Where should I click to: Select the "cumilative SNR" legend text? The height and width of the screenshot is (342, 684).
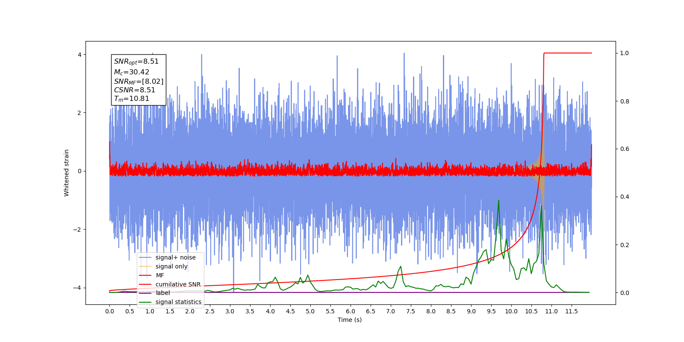178,284
